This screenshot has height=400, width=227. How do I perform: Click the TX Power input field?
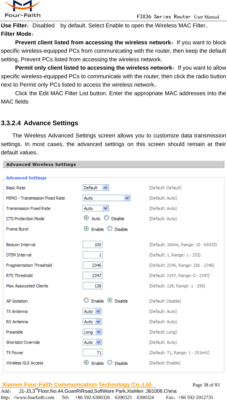(92, 352)
